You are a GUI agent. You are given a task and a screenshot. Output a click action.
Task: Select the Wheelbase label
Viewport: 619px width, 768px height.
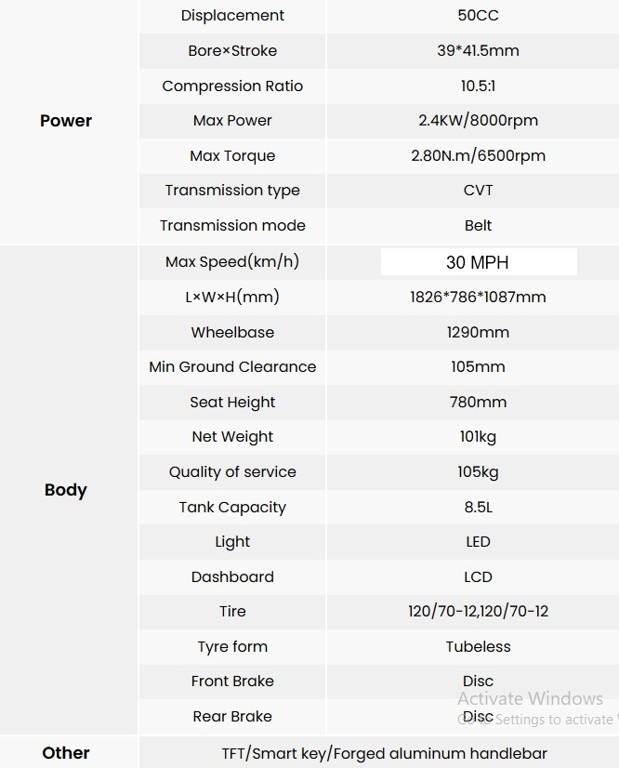point(232,332)
